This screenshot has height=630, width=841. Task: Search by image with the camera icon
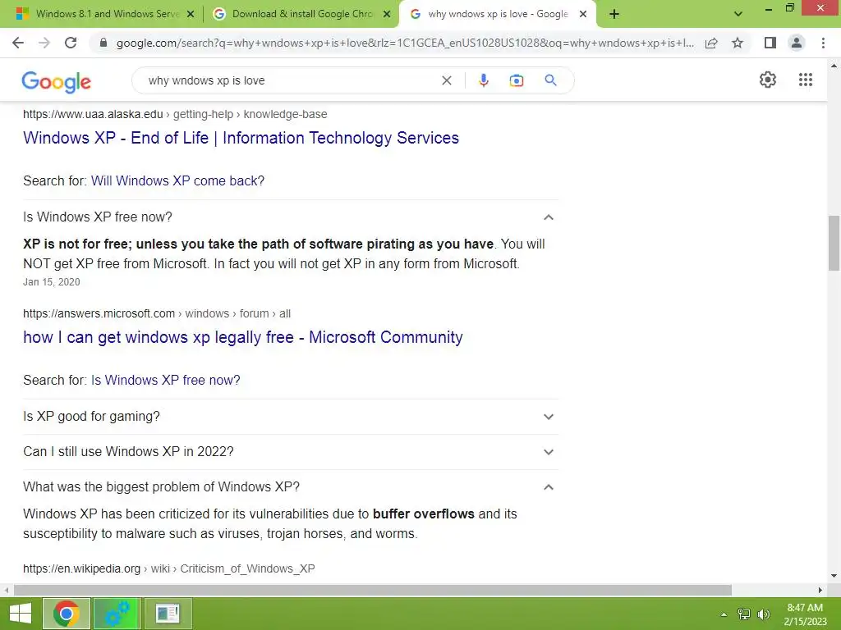pos(516,80)
